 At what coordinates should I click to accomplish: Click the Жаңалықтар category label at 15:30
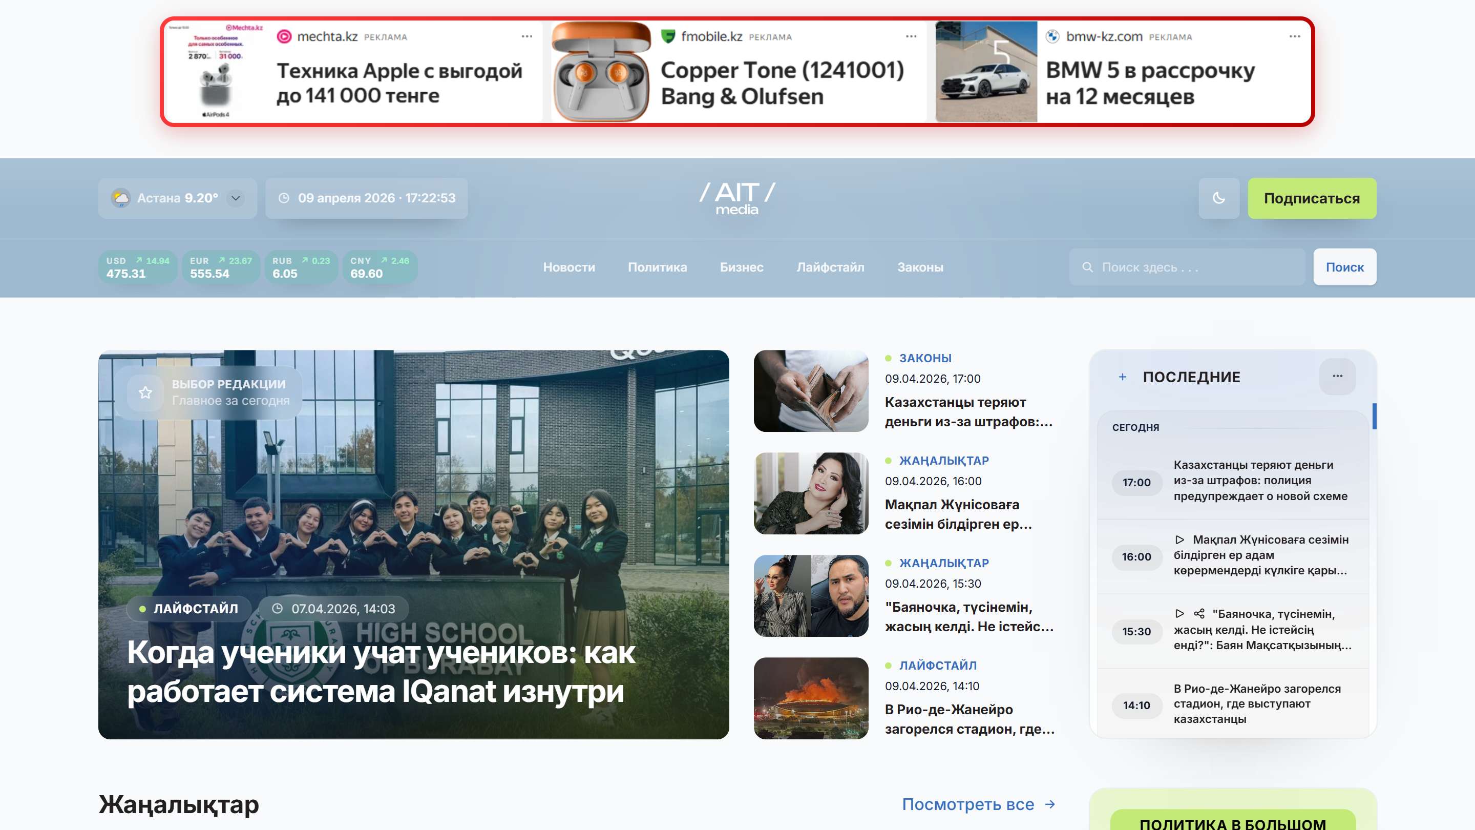click(x=944, y=563)
